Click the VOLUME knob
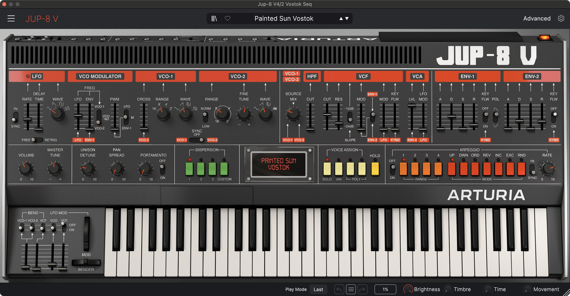570x296 pixels. pos(26,168)
